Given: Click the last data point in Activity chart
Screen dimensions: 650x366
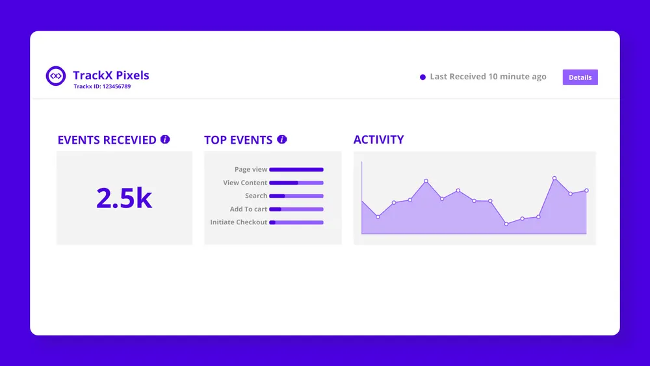Looking at the screenshot, I should pyautogui.click(x=586, y=190).
